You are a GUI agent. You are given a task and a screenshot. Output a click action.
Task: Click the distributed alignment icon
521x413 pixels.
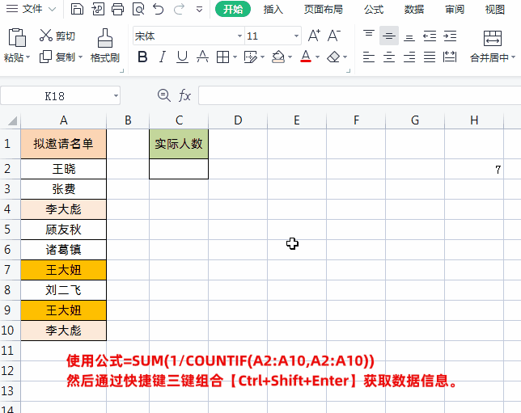[x=450, y=57]
